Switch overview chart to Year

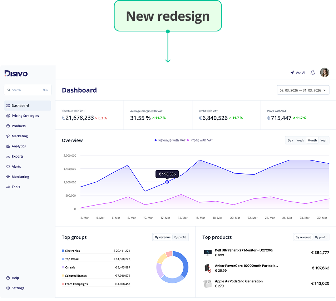click(x=323, y=140)
